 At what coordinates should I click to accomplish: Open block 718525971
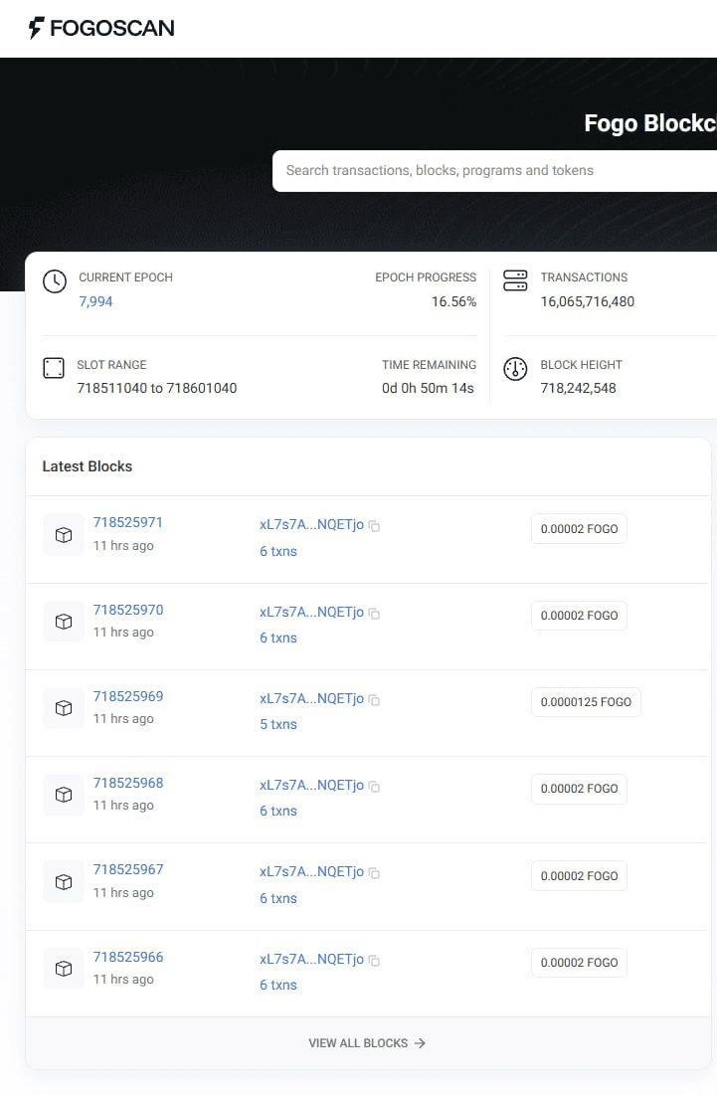(127, 522)
